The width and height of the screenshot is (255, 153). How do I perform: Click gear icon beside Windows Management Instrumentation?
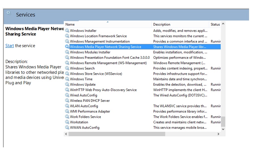[x=67, y=41]
